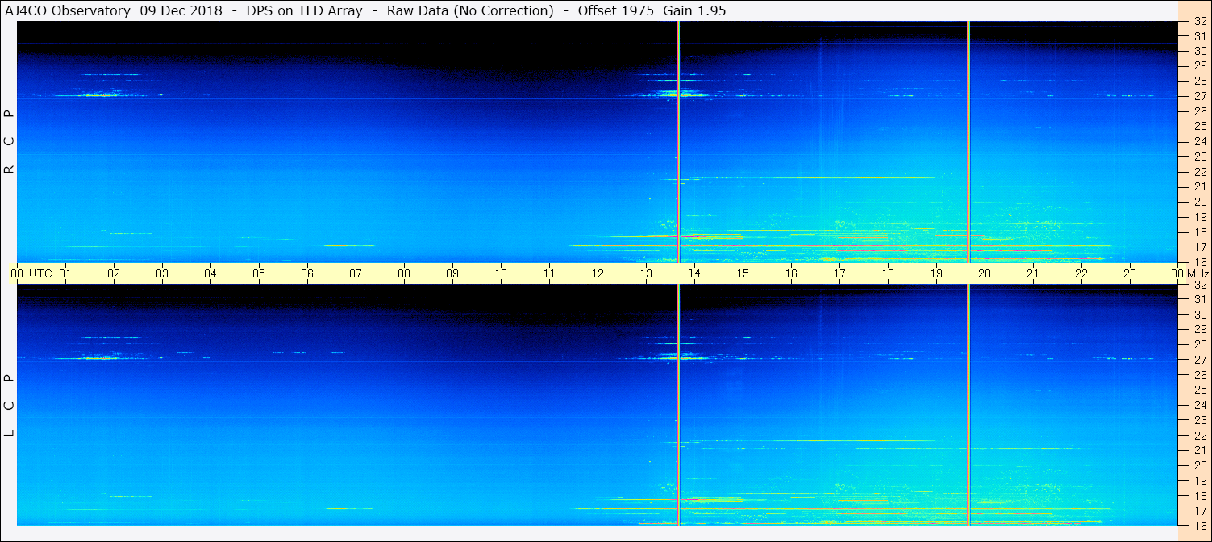Select hour 11 on the UTC axis
The image size is (1212, 542).
click(549, 273)
